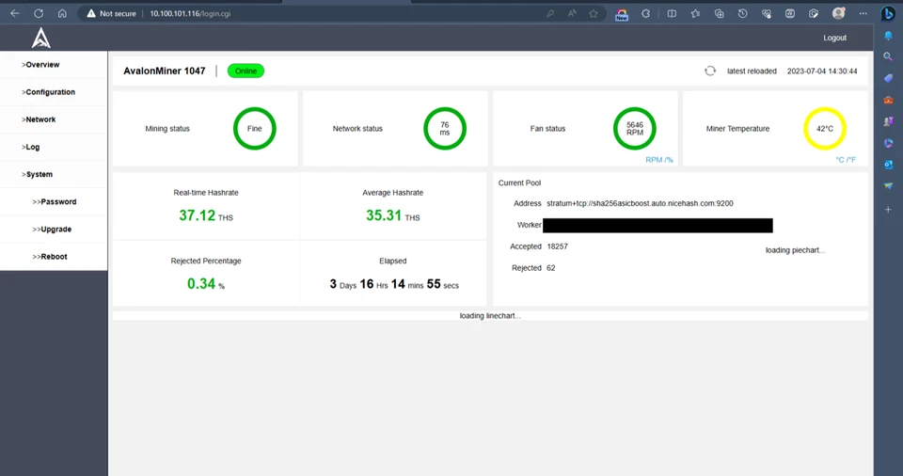The image size is (903, 476).
Task: Add a sidebar app with the plus icon
Action: [x=888, y=210]
